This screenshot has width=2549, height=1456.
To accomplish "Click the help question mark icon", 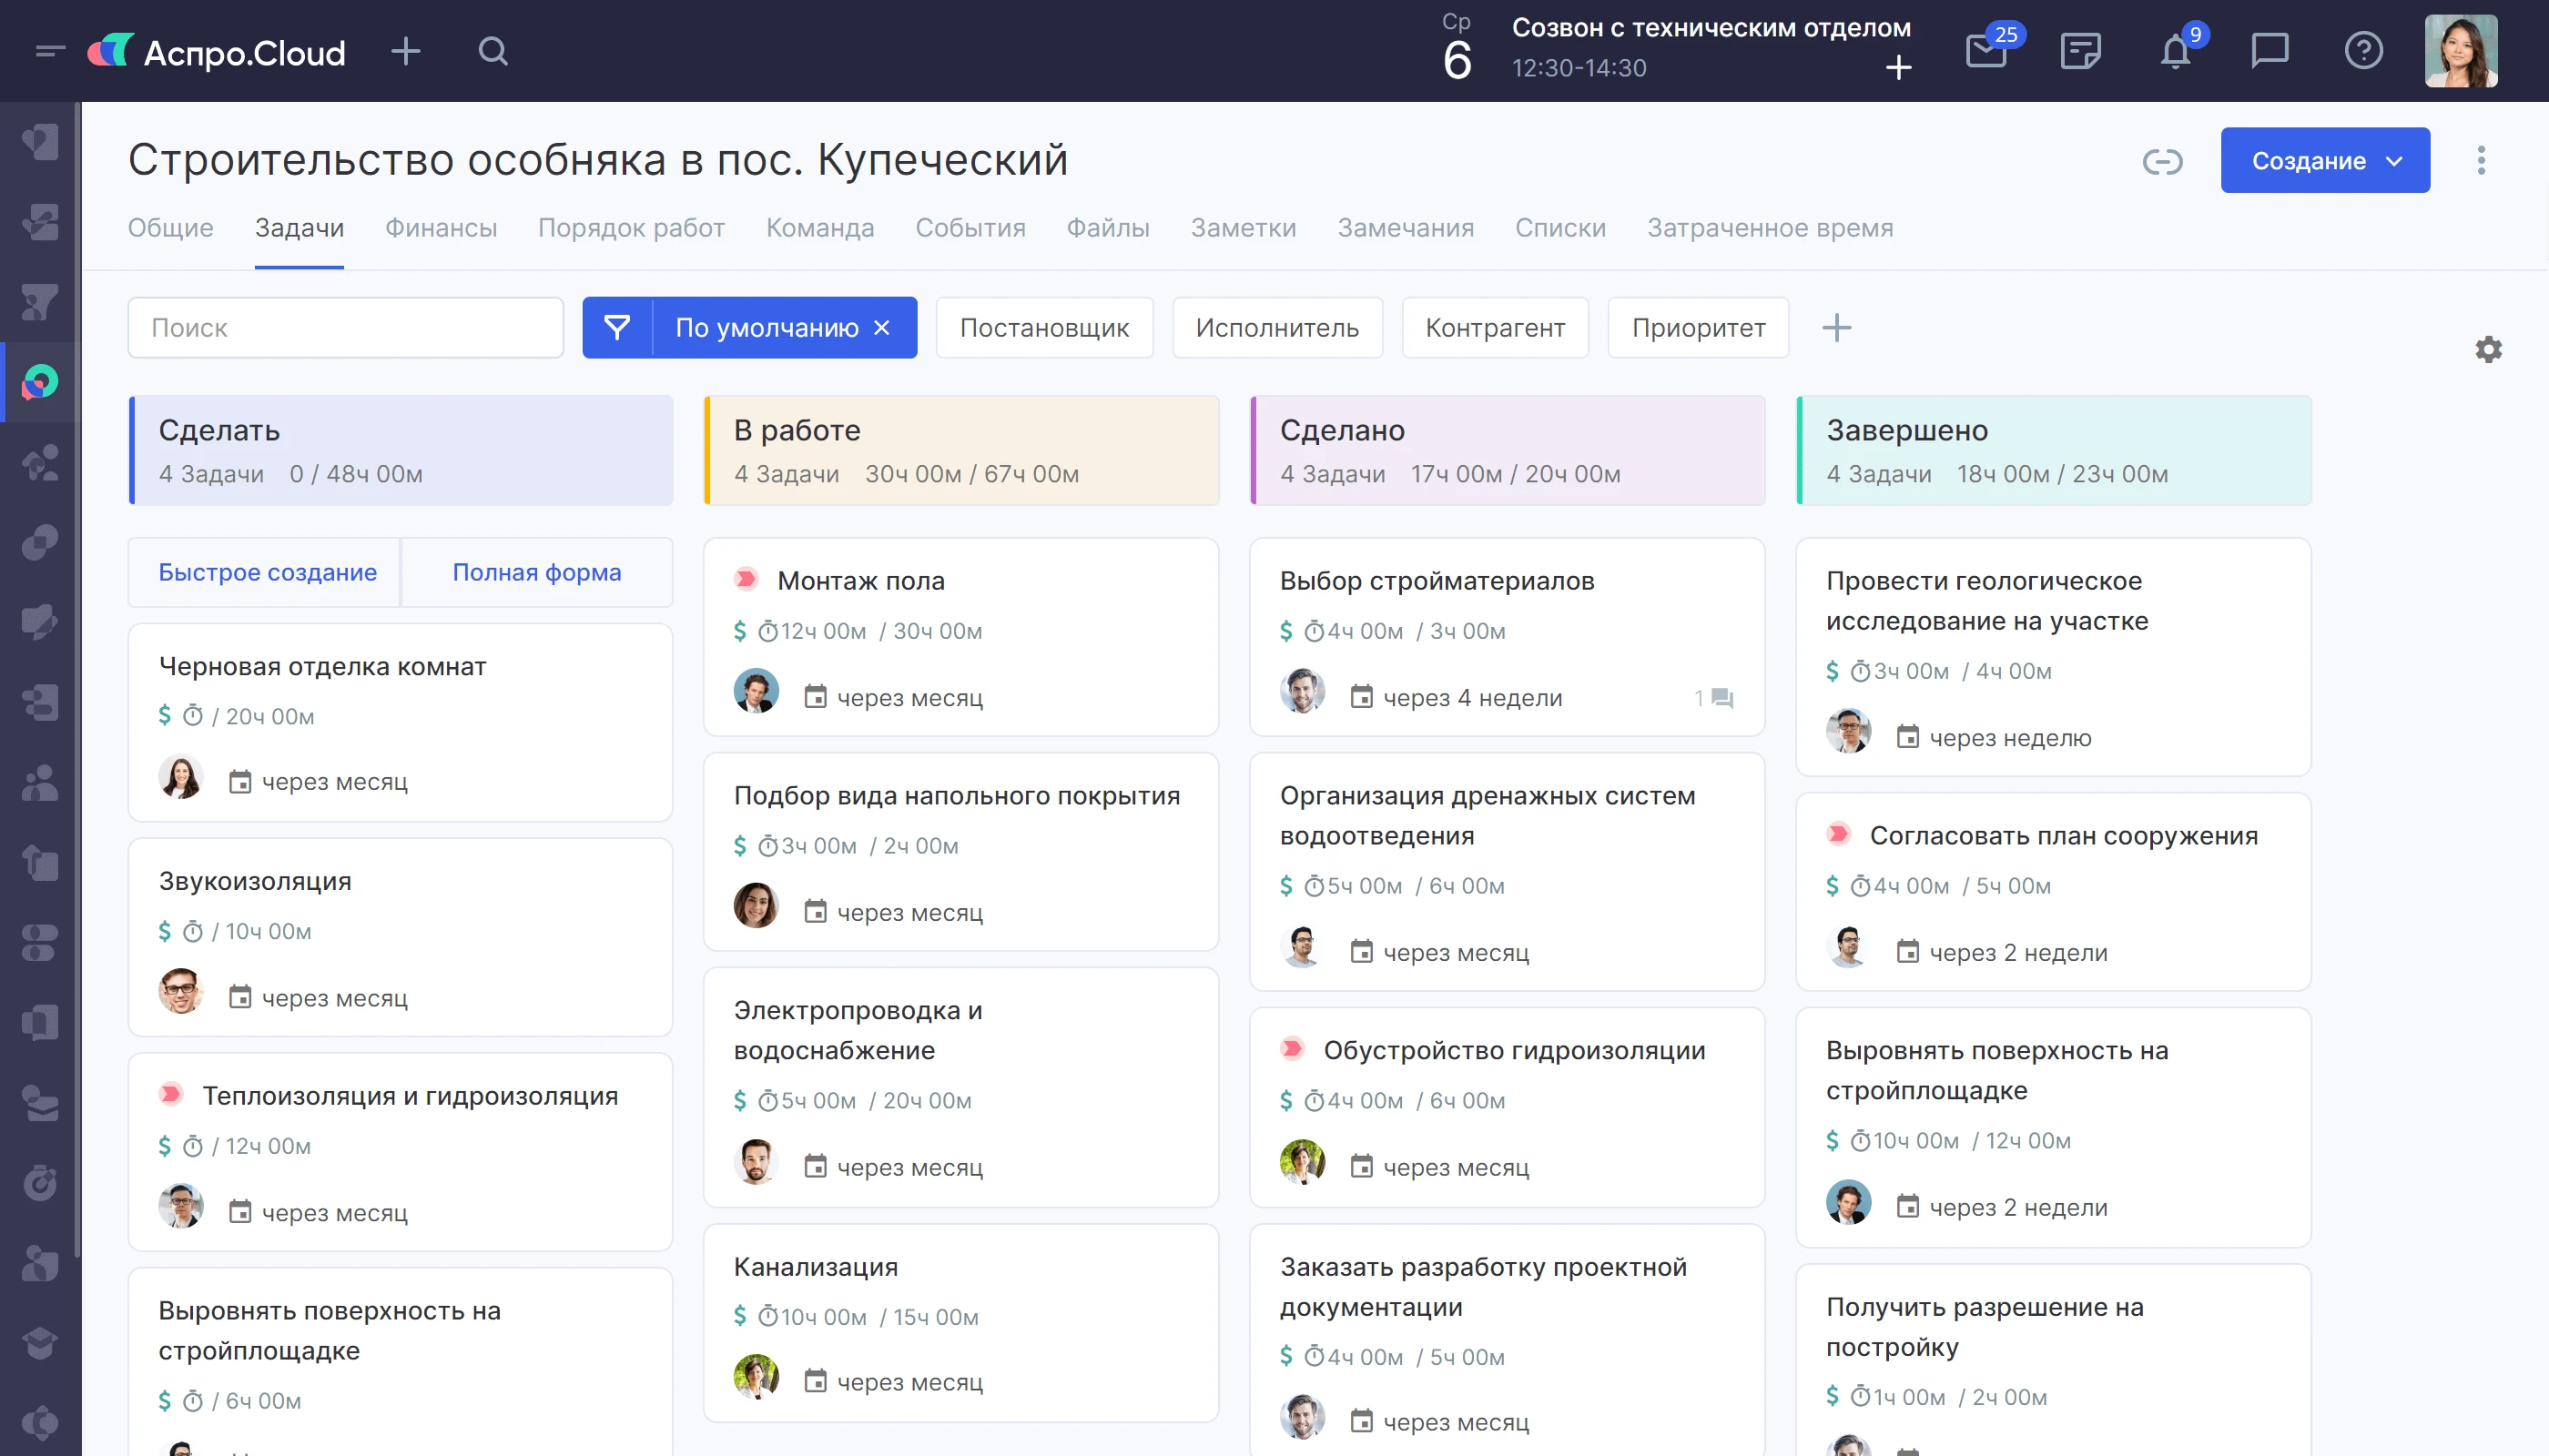I will [2363, 51].
